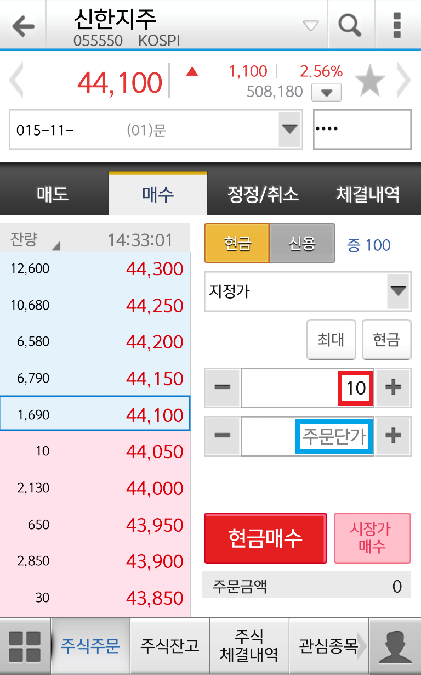Switch to the 매도 tab
The width and height of the screenshot is (421, 675).
pos(53,194)
